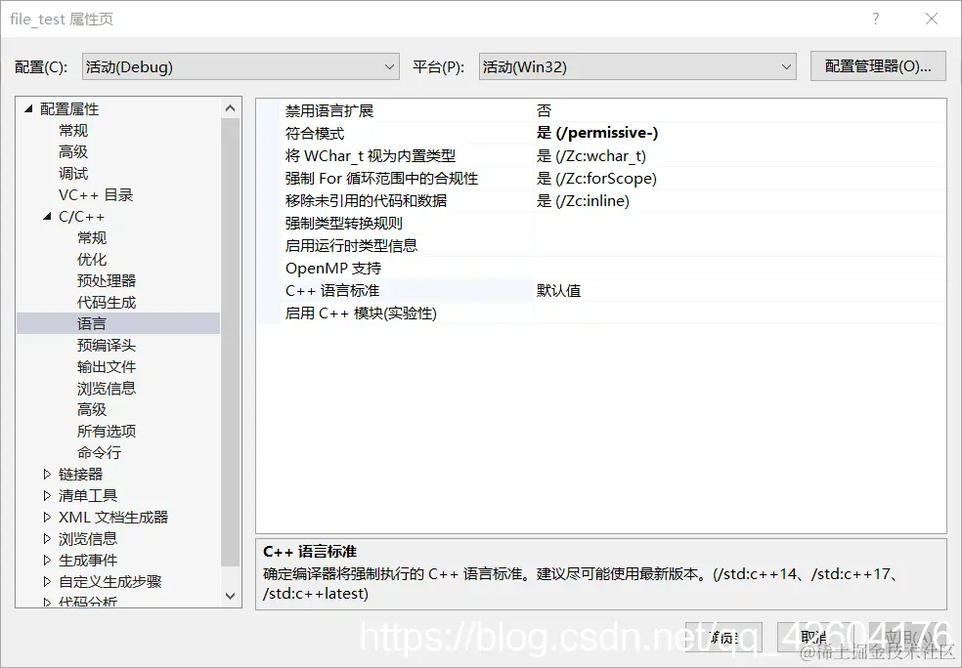Expand the 链接器 tree node
Screen dimensions: 962x668
(47, 474)
